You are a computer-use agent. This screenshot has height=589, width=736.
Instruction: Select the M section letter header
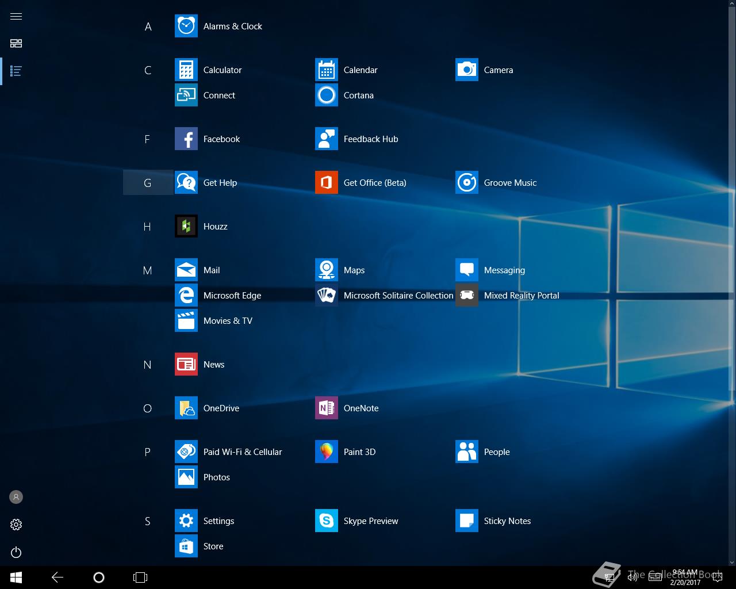(148, 270)
